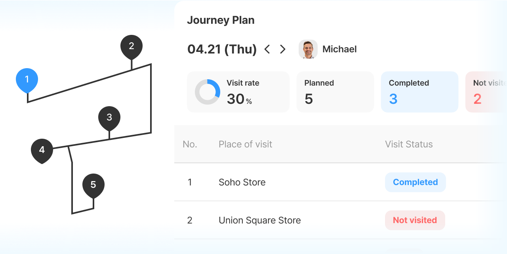The image size is (507, 254).
Task: Select map pin number 5
Action: tap(93, 185)
